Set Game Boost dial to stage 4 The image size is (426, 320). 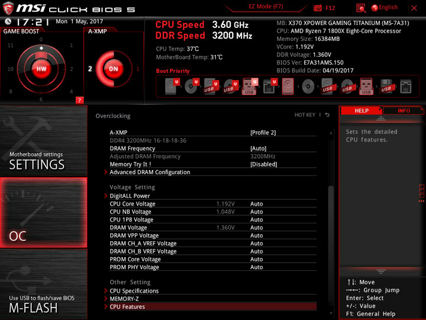click(71, 91)
